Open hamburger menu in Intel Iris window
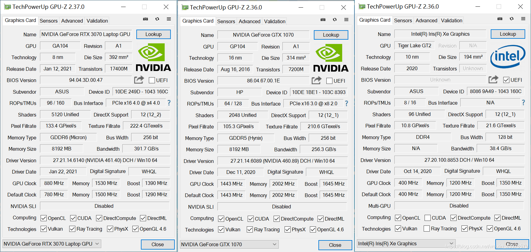Viewport: 531px width, 252px height. click(523, 19)
